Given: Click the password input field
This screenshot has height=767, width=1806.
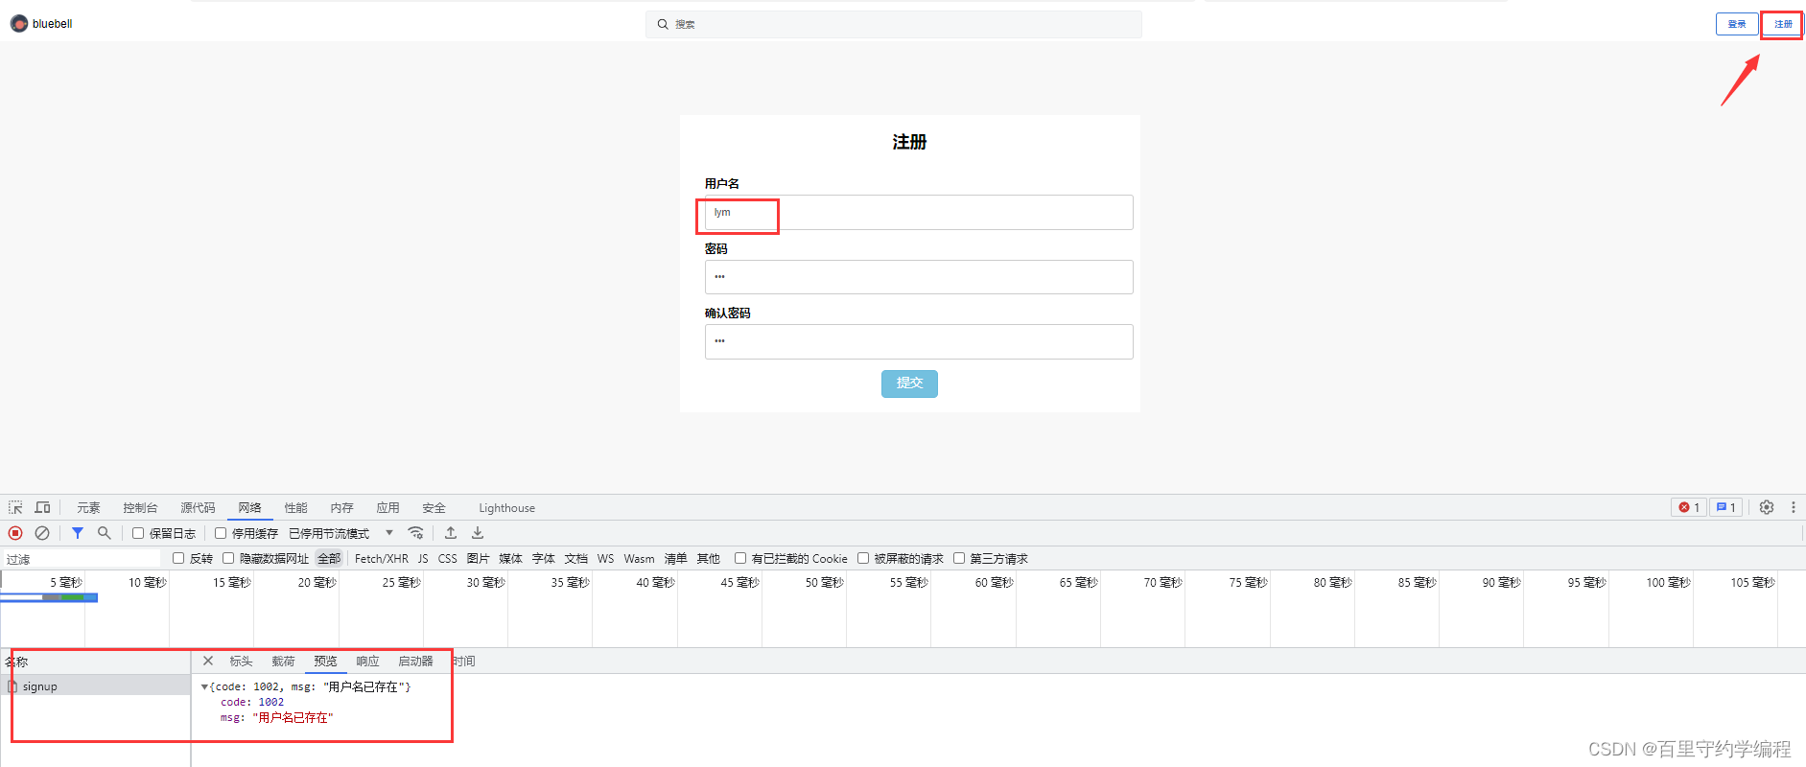Looking at the screenshot, I should pyautogui.click(x=919, y=277).
